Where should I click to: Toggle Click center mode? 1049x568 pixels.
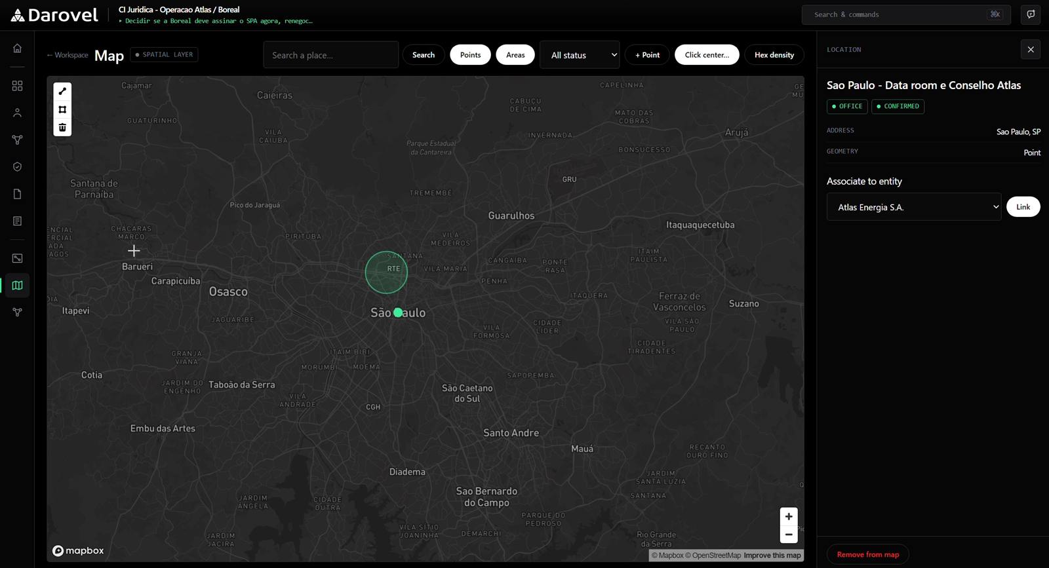[x=707, y=55]
